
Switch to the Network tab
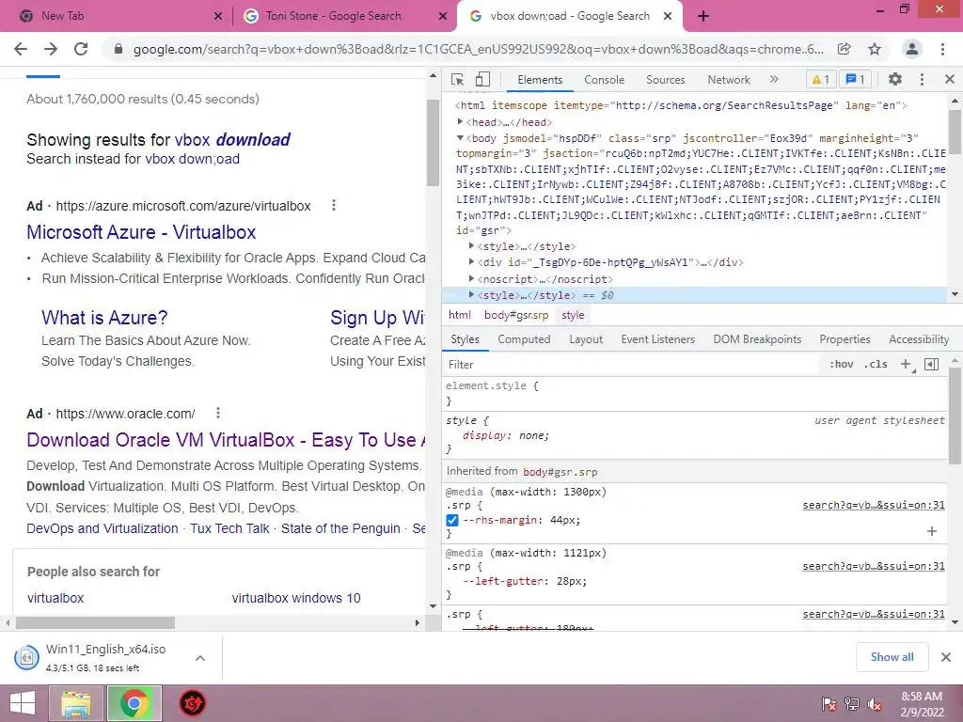click(729, 80)
